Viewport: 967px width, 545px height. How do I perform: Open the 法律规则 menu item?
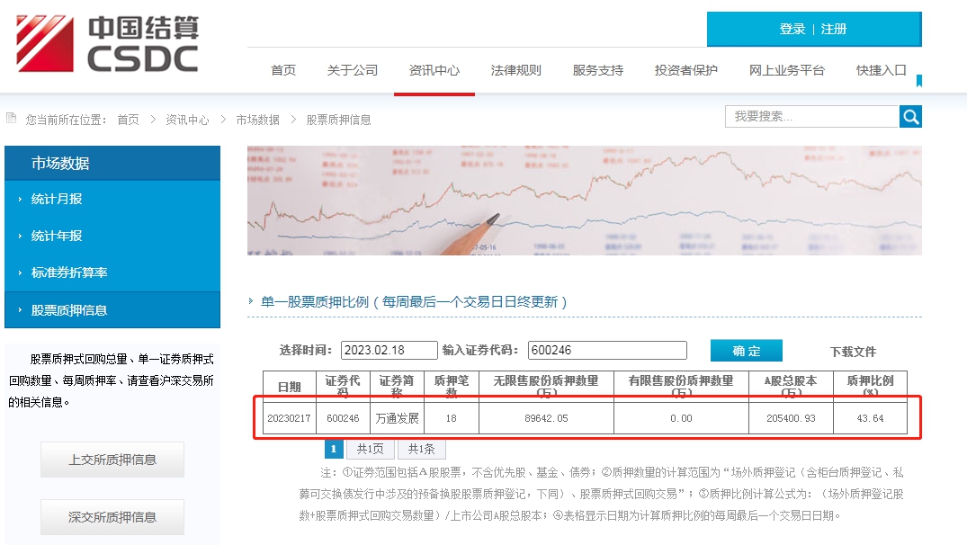tap(515, 70)
